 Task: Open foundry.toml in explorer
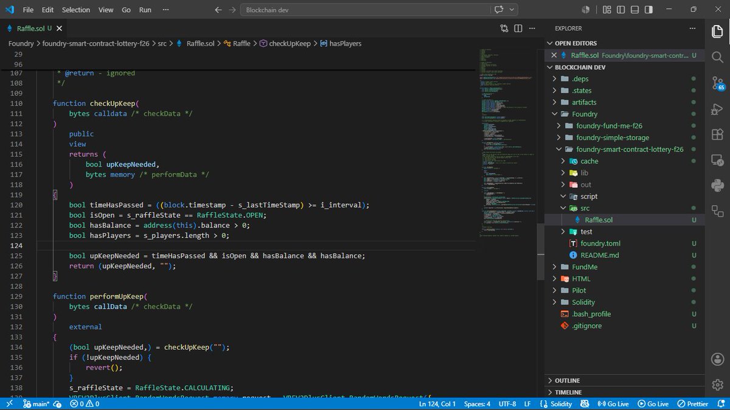625,243
